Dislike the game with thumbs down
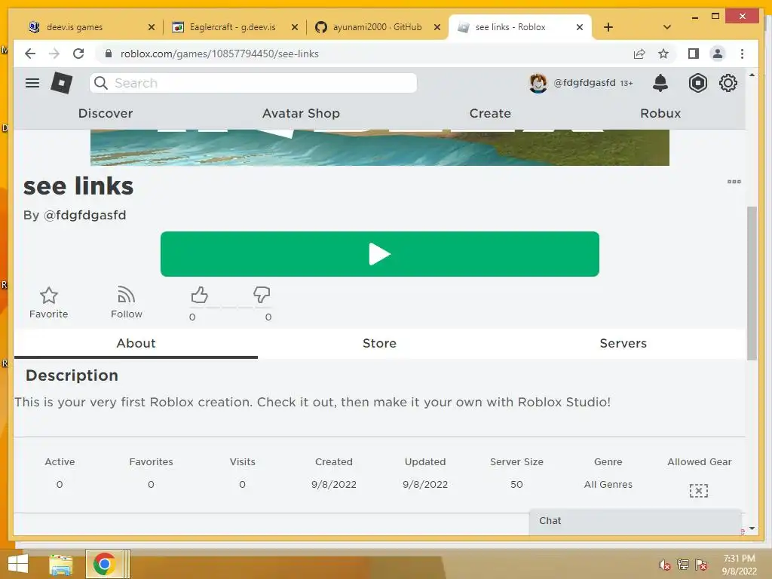This screenshot has width=772, height=579. [x=262, y=295]
